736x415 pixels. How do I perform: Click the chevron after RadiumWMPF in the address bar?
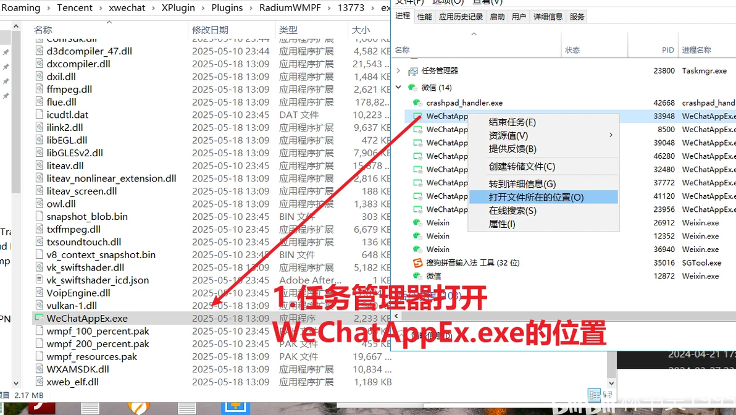click(x=329, y=8)
